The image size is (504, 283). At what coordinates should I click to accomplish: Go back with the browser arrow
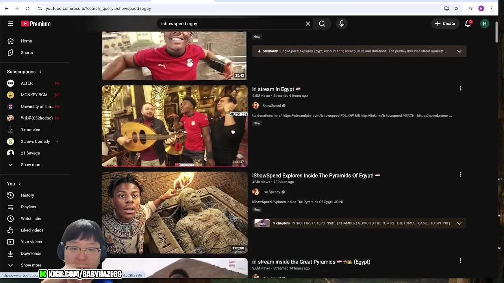pos(6,8)
